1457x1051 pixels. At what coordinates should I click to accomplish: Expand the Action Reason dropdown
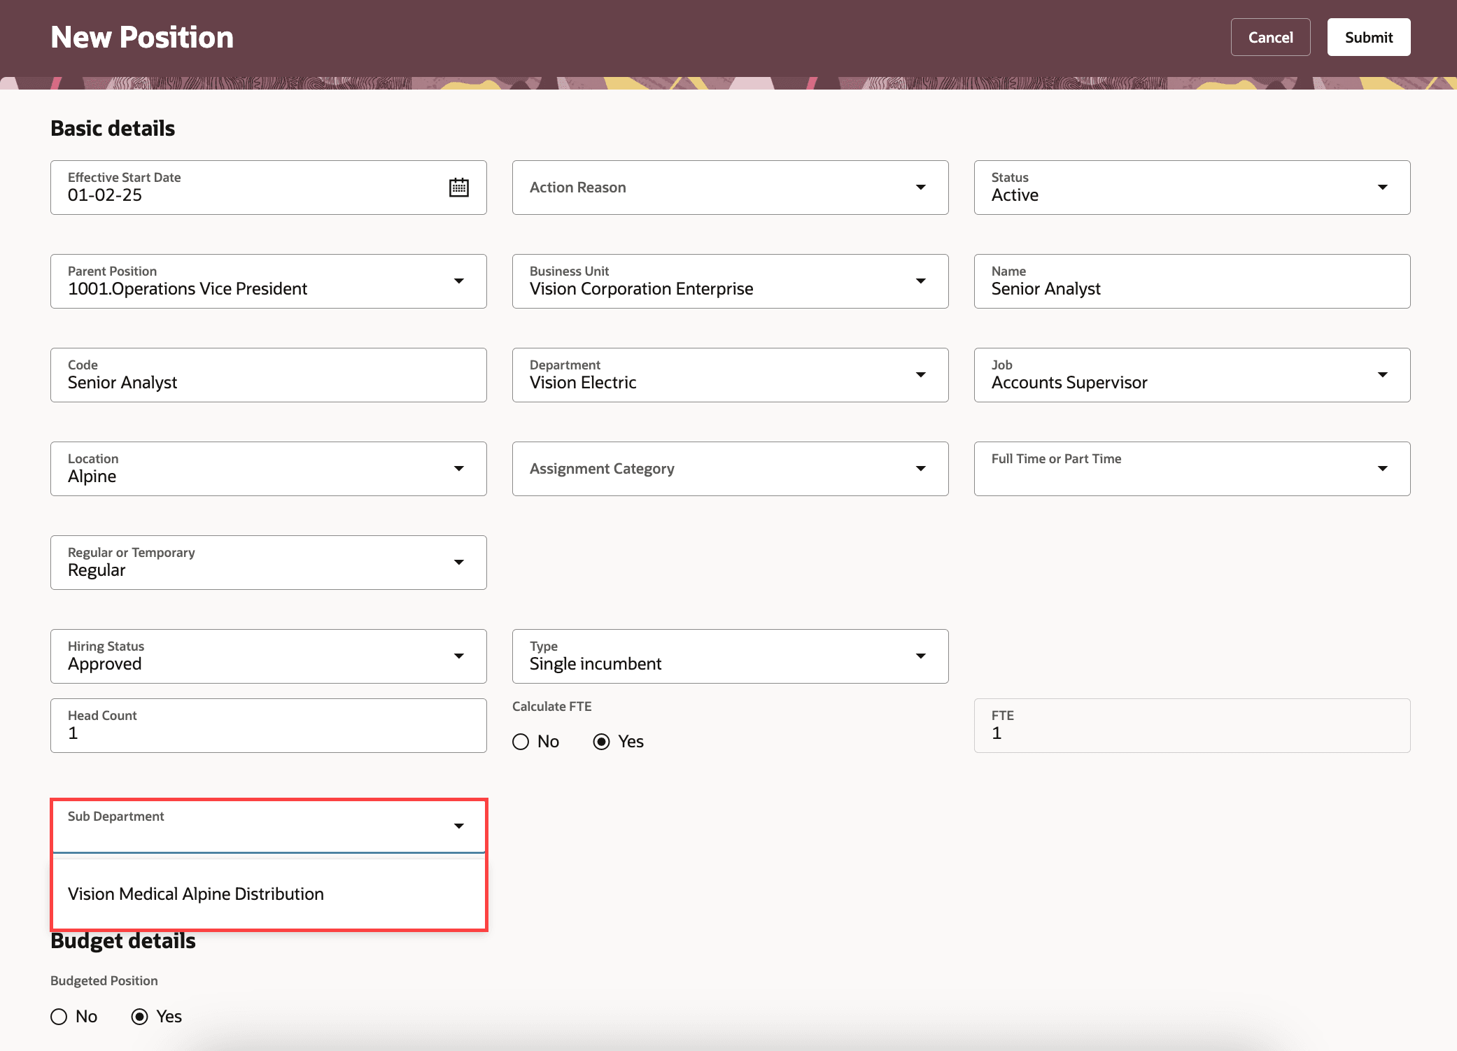coord(920,188)
